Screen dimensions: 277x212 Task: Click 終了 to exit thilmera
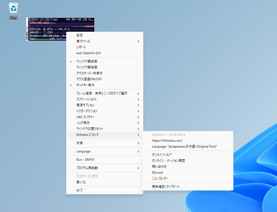click(105, 190)
